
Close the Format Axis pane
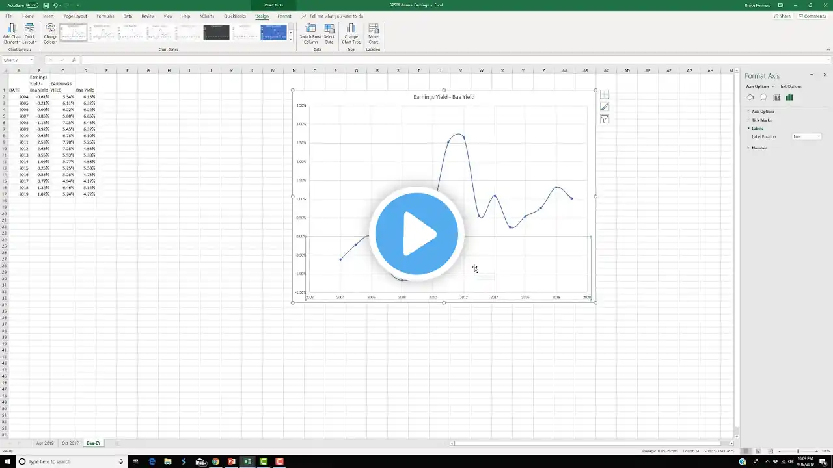click(825, 75)
